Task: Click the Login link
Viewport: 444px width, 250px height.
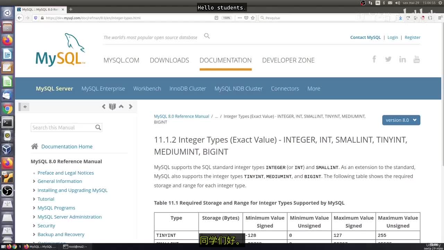Action: [393, 37]
